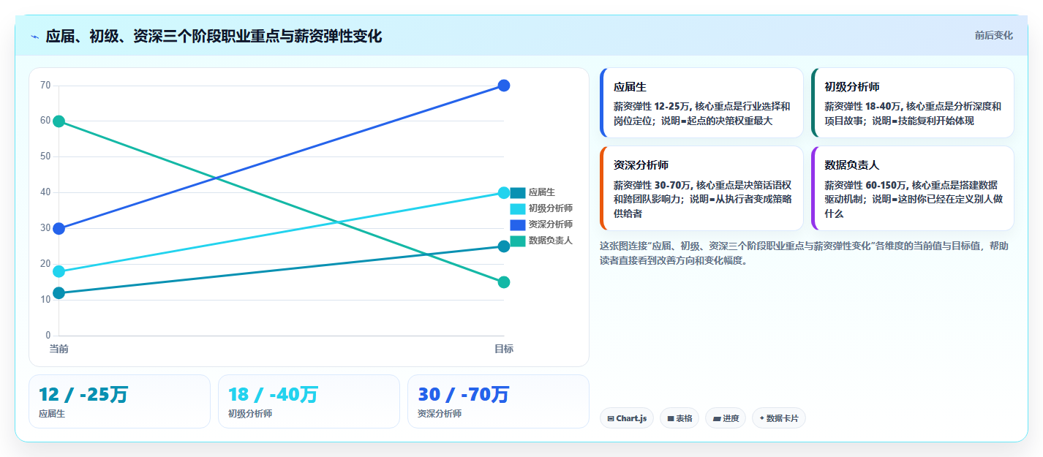Click the 12 / -25万 stat card
1043x457 pixels.
(119, 401)
